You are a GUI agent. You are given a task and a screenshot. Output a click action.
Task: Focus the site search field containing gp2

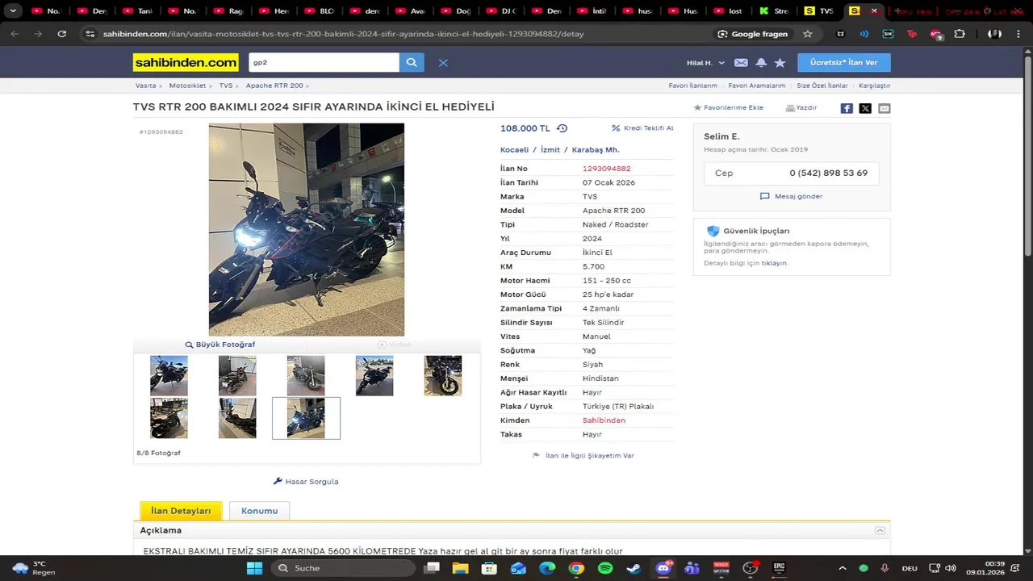pos(324,62)
